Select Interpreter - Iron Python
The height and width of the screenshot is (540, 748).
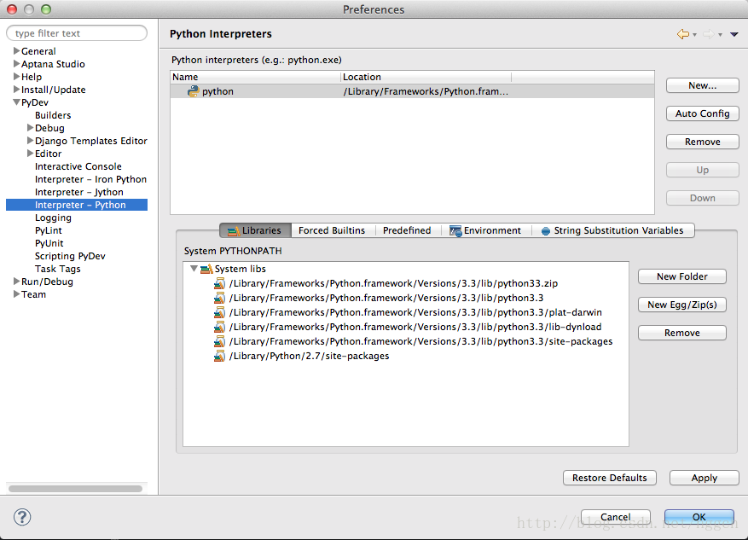point(90,179)
